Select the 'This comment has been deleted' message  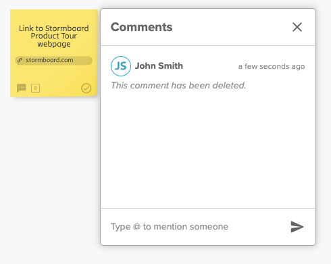click(178, 86)
